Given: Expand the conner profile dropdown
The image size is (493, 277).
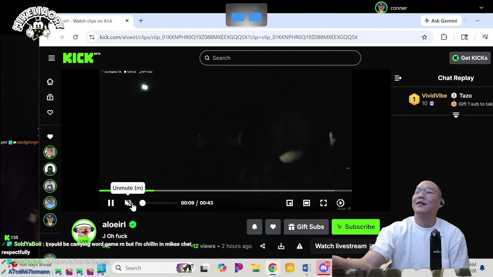Looking at the screenshot, I should (x=481, y=8).
